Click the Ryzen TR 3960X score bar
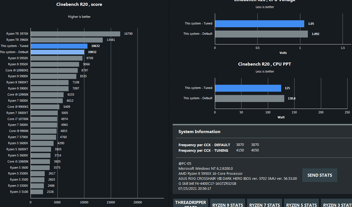Screen dimensions: 352x207 click(67, 40)
